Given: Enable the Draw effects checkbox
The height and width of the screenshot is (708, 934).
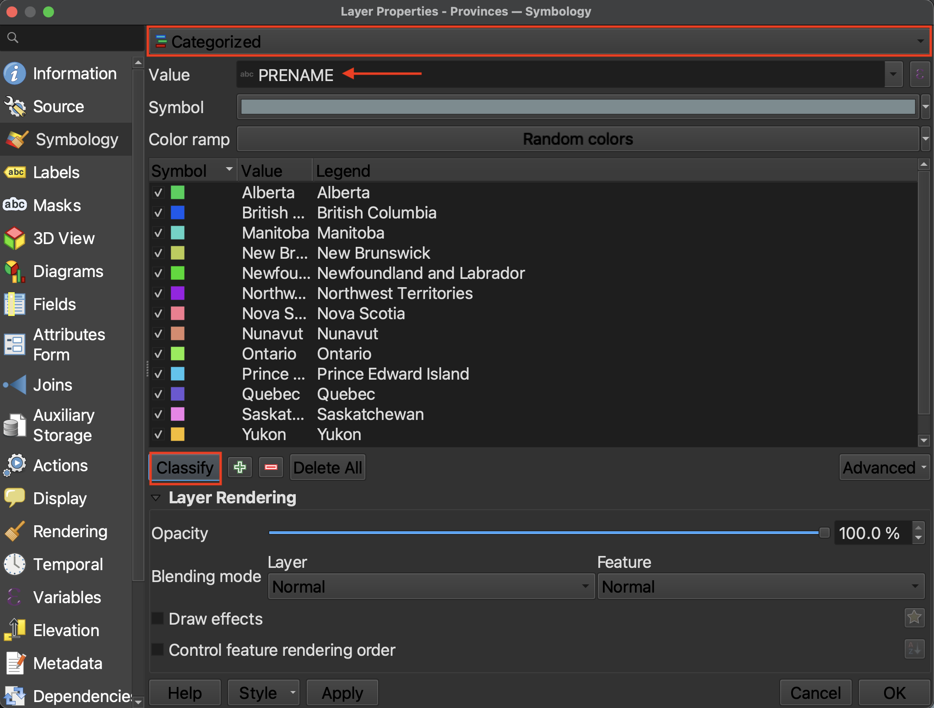Looking at the screenshot, I should tap(158, 619).
